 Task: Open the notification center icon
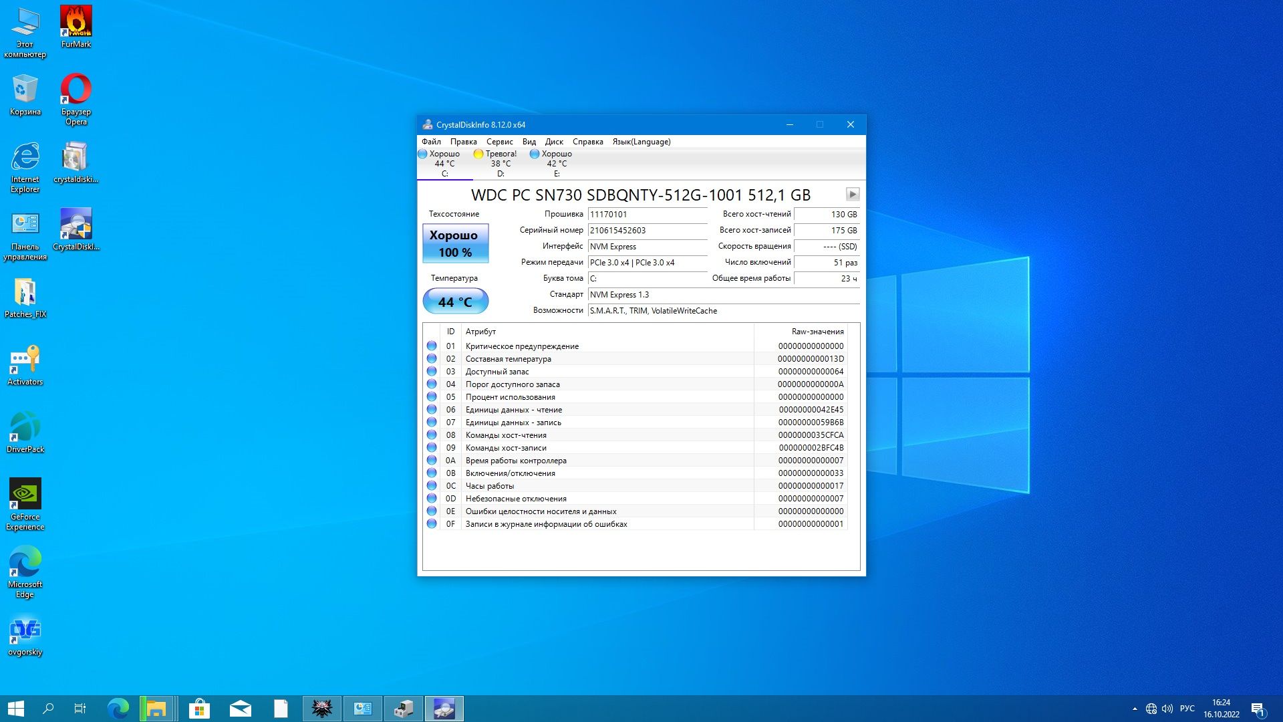[1258, 709]
